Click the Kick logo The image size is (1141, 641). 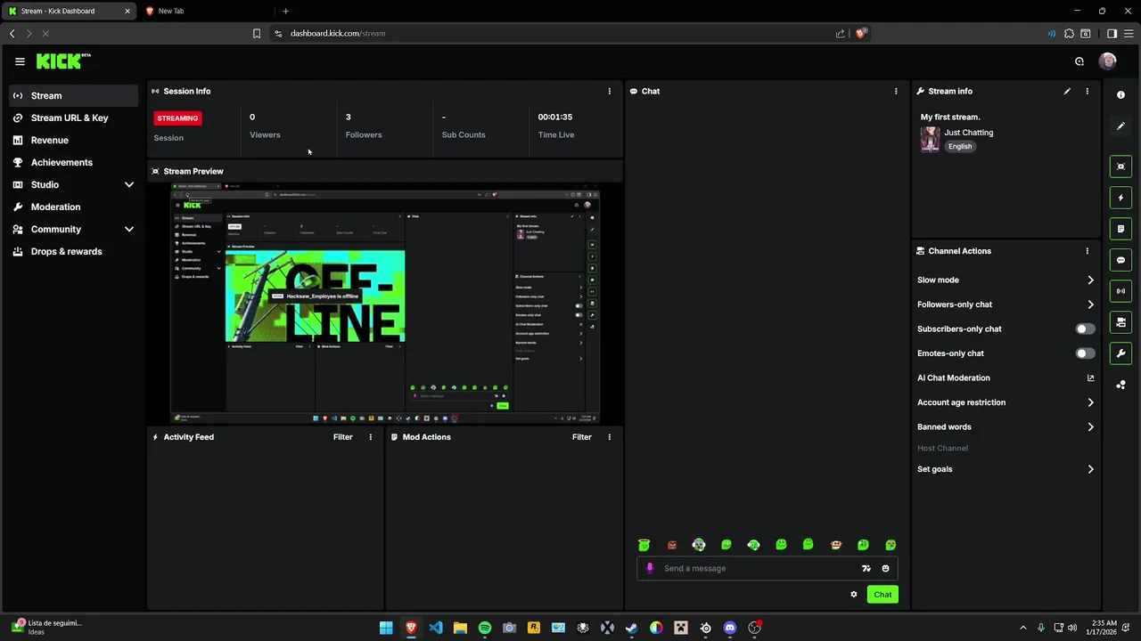[x=63, y=61]
